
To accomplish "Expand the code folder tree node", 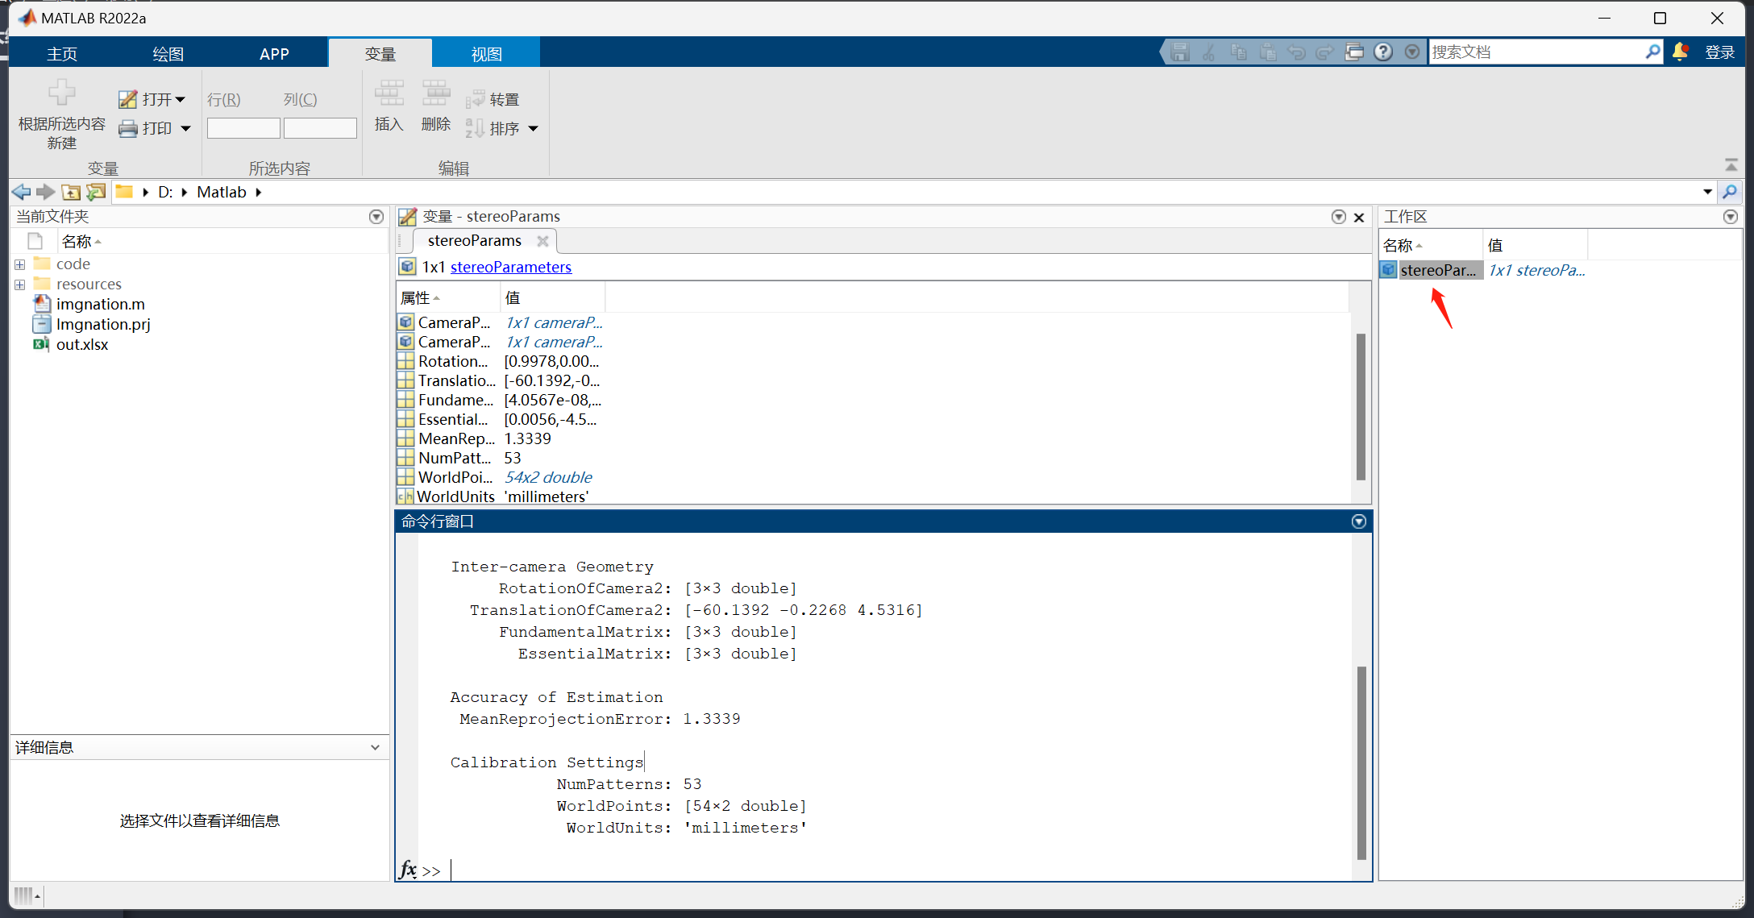I will (x=20, y=264).
